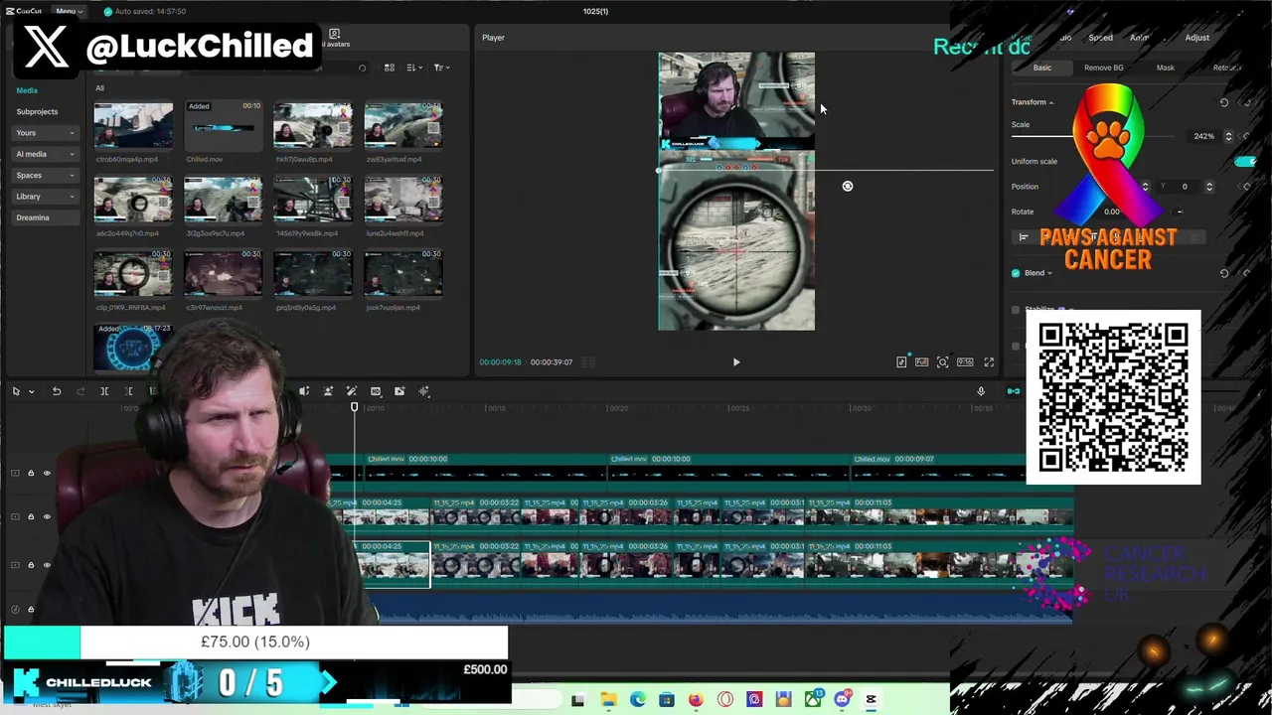Click the player Full quality icon

click(921, 362)
